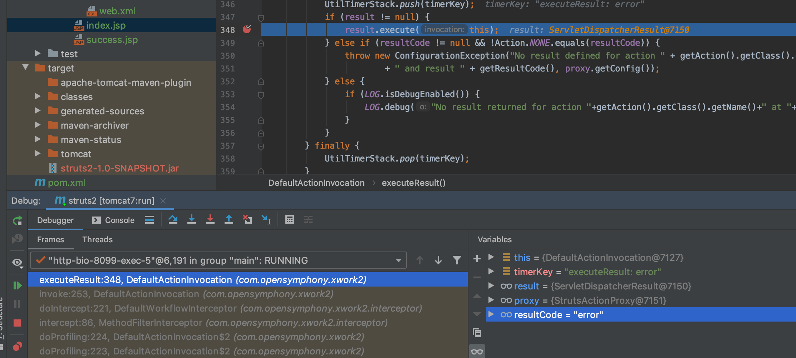Viewport: 796px width, 358px height.
Task: Click the Pause Program icon
Action: (x=17, y=304)
